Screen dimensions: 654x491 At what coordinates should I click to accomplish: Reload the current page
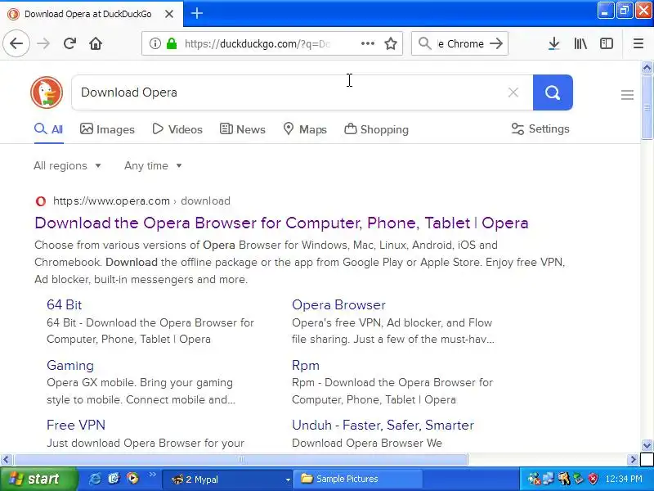69,43
